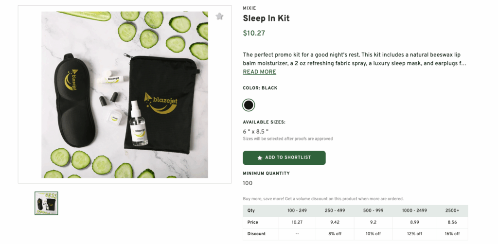Click the 100 - 249 quantity column header
This screenshot has height=244, width=498.
click(297, 211)
